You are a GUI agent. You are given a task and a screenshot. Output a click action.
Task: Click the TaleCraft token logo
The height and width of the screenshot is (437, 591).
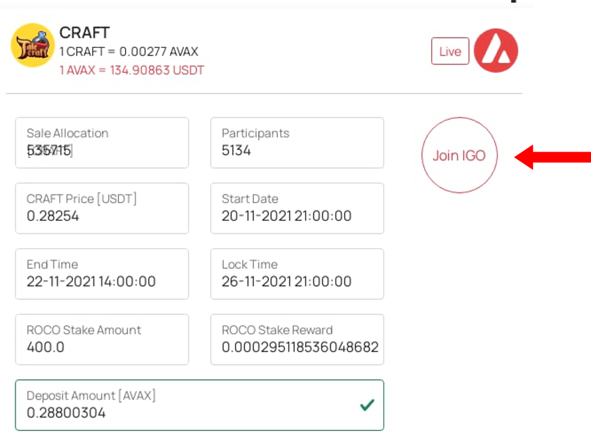pyautogui.click(x=33, y=46)
